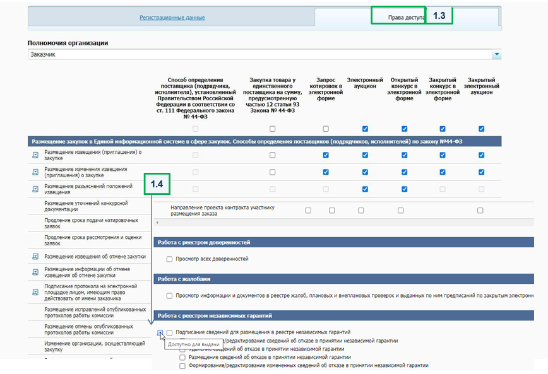Uncheck header checkbox under Закрытый электронный аукцион
The height and width of the screenshot is (374, 548).
coord(482,129)
